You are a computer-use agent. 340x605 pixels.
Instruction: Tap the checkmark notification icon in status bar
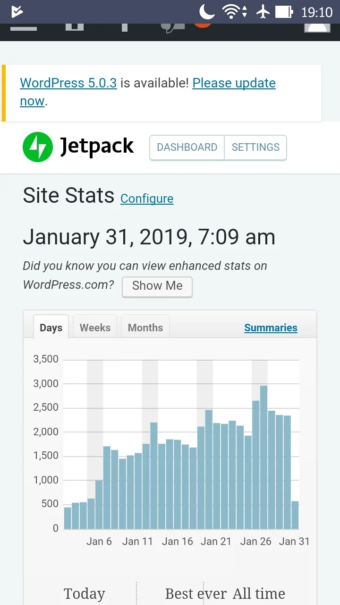click(x=17, y=11)
